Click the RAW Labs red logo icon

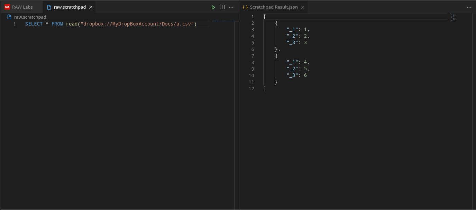pos(7,7)
